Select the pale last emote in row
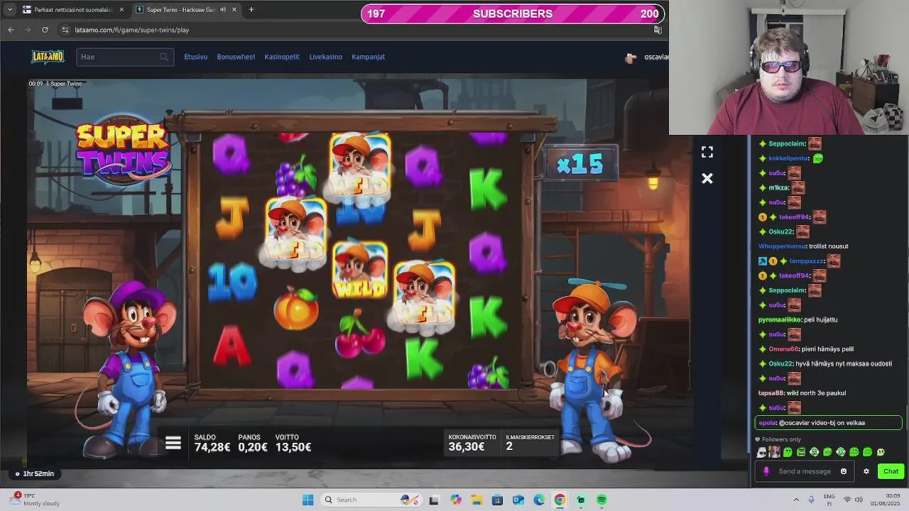909x511 pixels. 881,452
